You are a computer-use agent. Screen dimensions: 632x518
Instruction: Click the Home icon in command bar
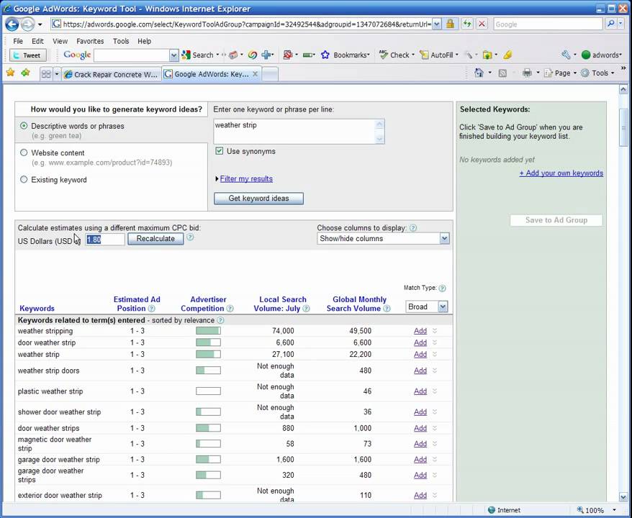[479, 73]
